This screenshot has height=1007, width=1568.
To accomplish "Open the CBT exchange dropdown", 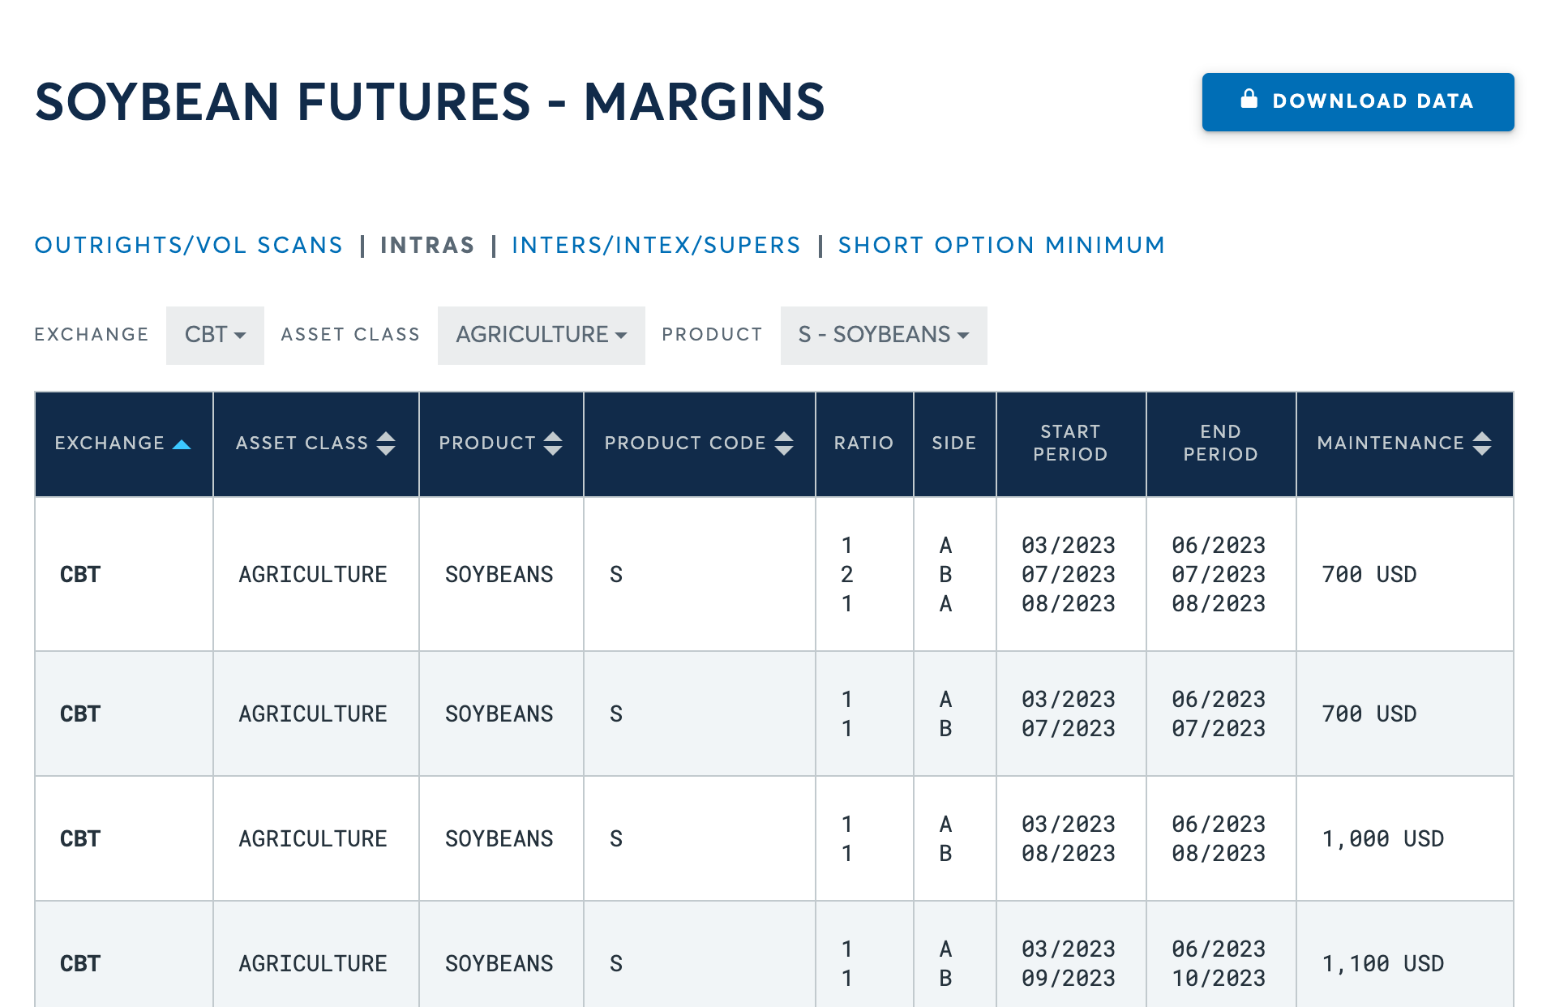I will [x=215, y=335].
